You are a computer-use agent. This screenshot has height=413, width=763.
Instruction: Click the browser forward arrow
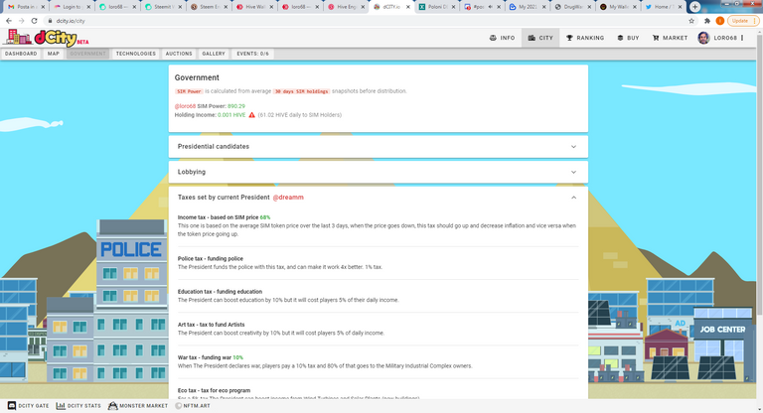(22, 21)
